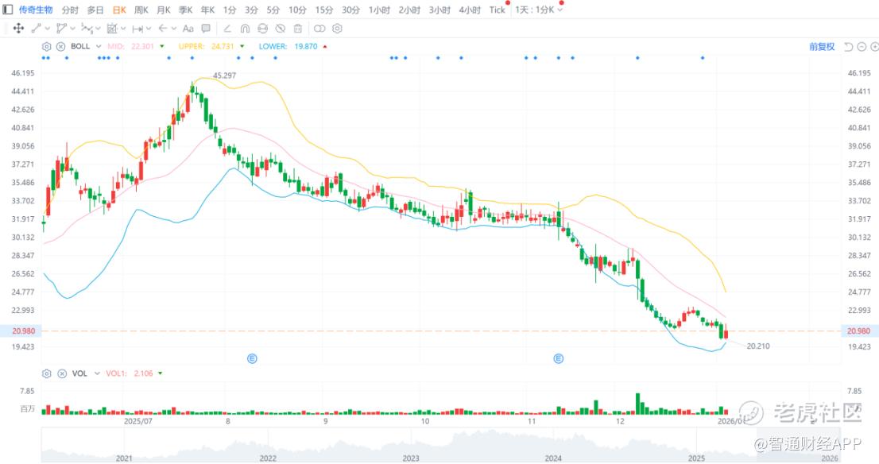Toggle the magnet snap tool

245,28
